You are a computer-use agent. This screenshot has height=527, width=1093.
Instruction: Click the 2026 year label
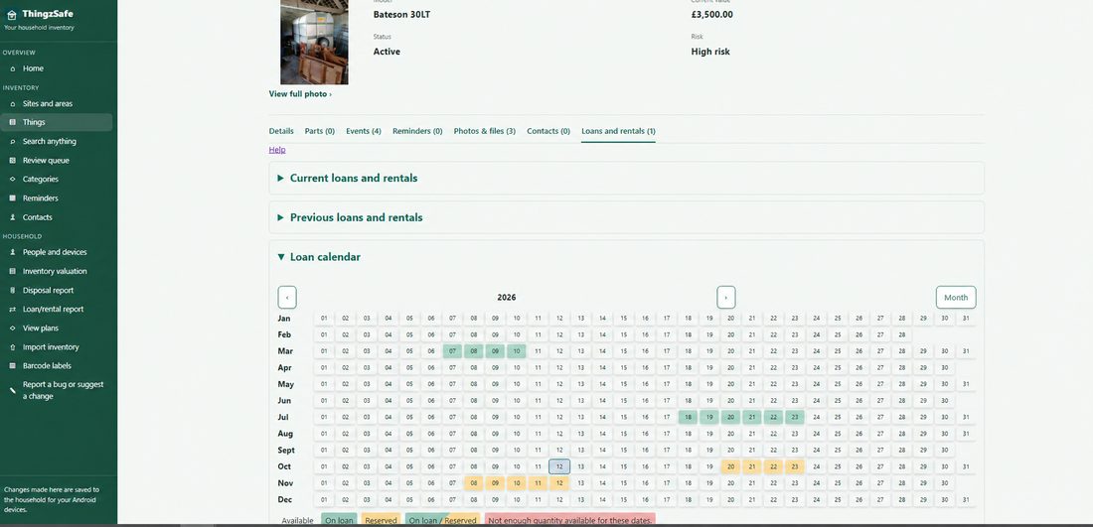pyautogui.click(x=506, y=298)
